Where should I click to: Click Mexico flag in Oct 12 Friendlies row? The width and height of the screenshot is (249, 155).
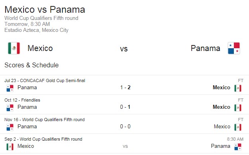[x=238, y=108]
